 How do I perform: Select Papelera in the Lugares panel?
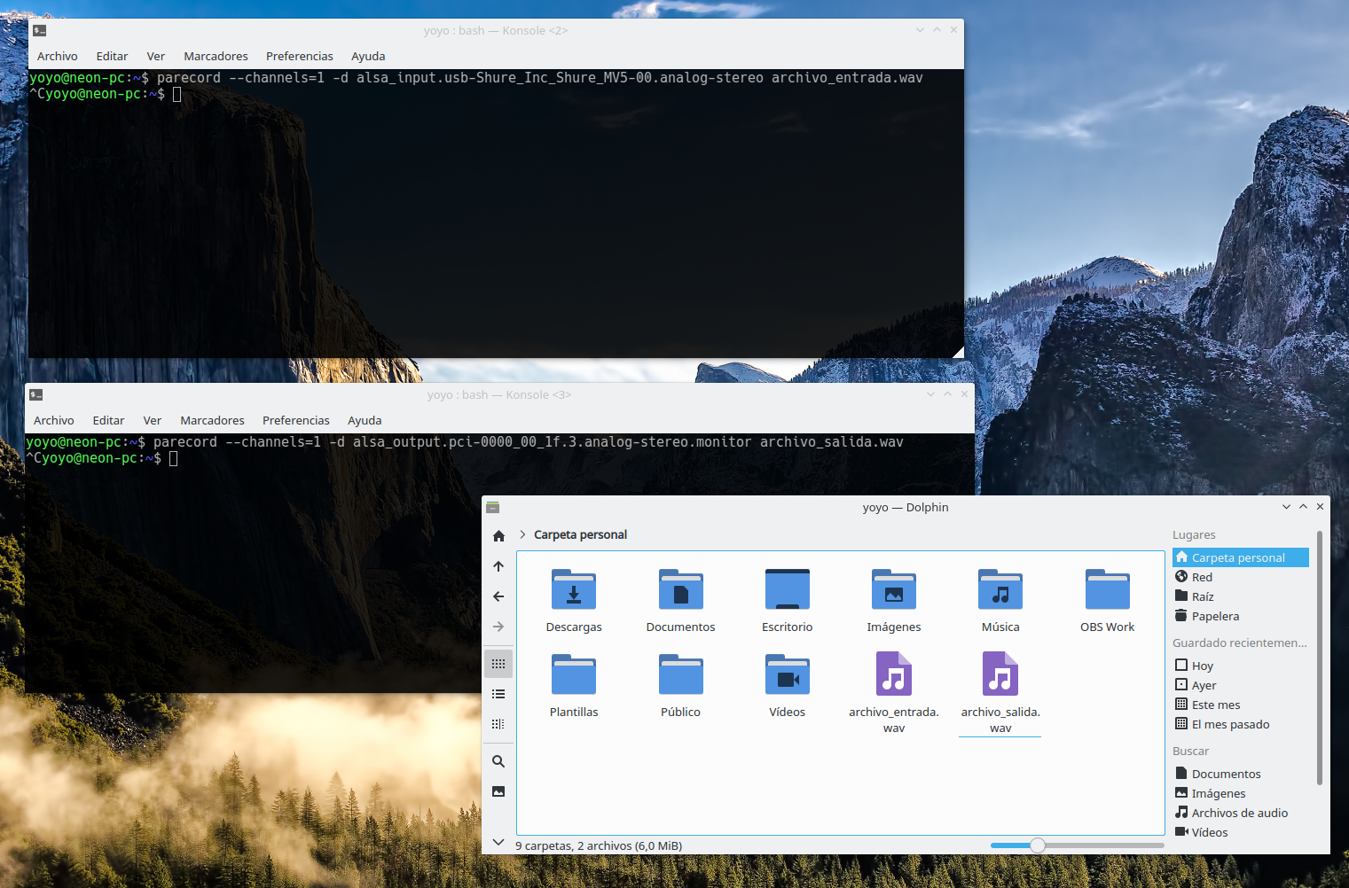1215,616
